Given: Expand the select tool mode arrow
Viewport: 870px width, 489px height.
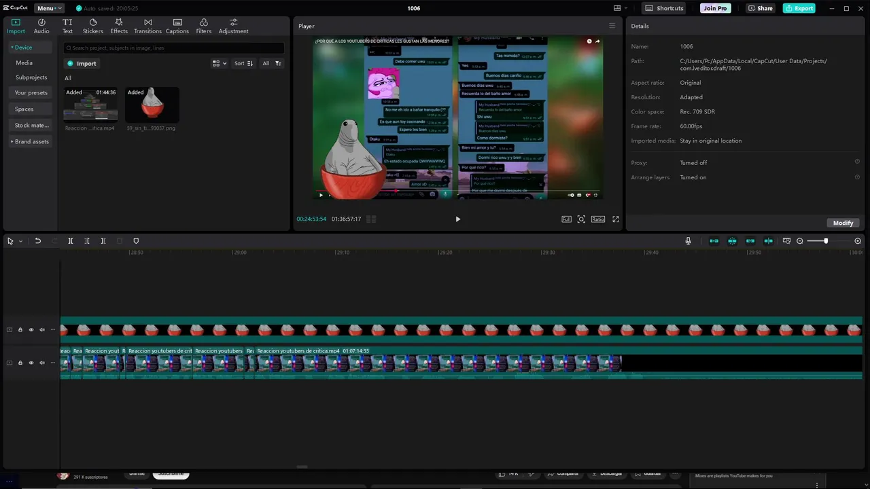Looking at the screenshot, I should 20,241.
